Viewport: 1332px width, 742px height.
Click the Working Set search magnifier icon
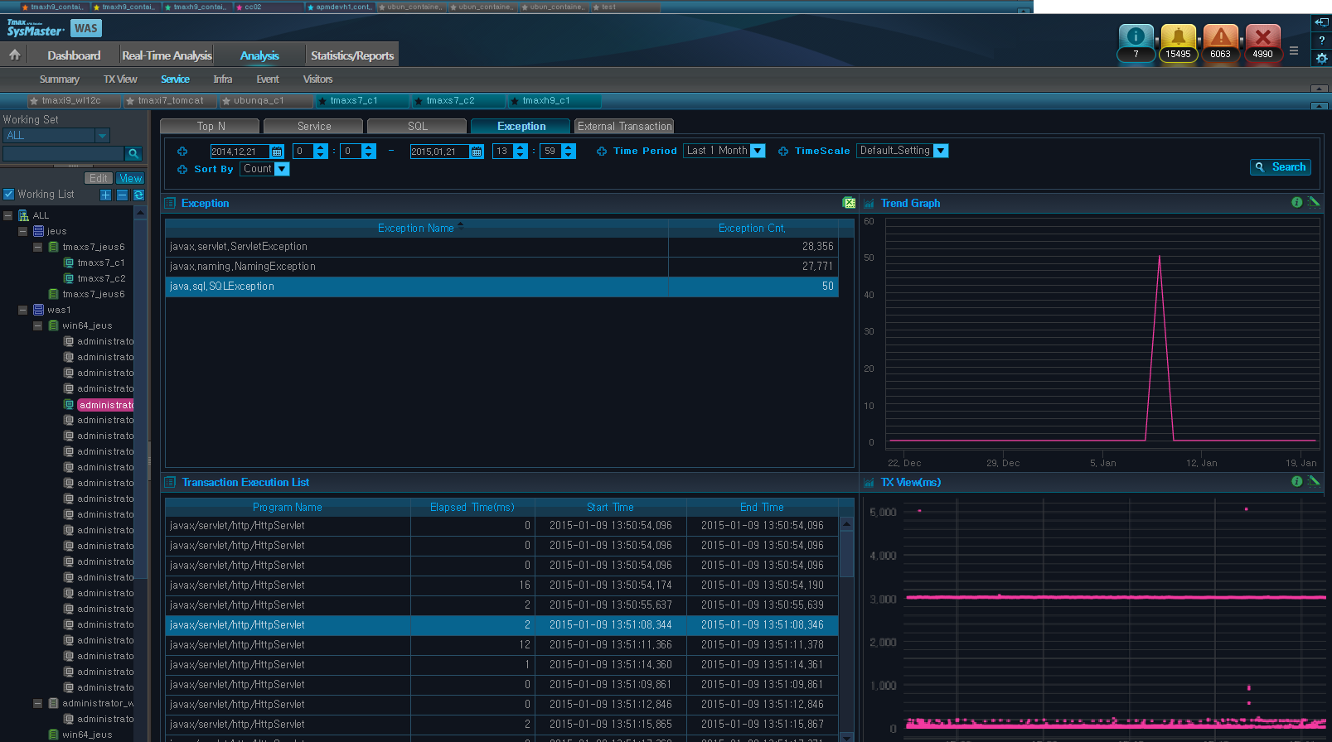(x=133, y=153)
